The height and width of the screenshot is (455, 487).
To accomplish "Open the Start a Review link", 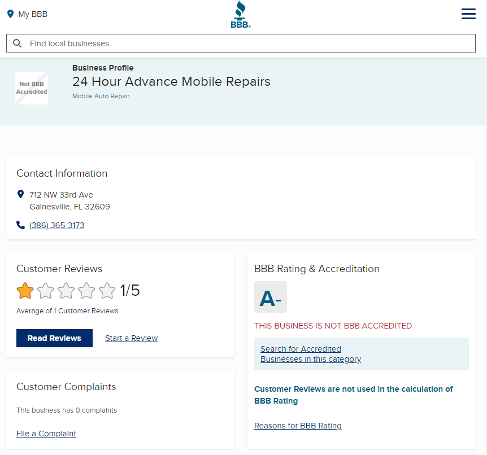I will (x=132, y=338).
